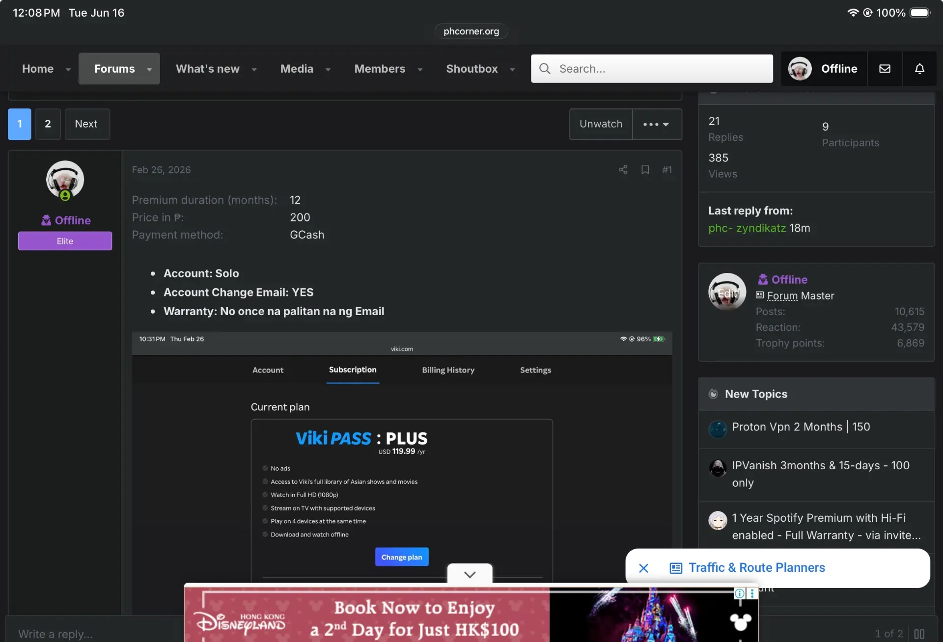Close the Traffic & Route Planners popup
Screen dimensions: 943x642
click(643, 568)
